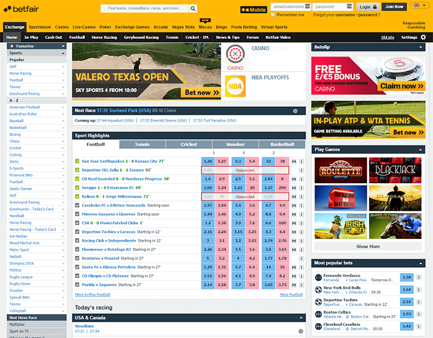Click M icon for Racing Club v Independiente
433x338 pixels.
[294, 241]
